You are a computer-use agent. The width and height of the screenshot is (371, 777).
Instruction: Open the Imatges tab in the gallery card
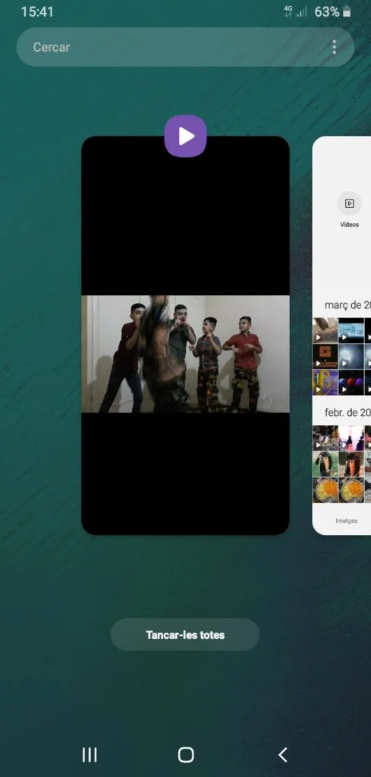[346, 521]
